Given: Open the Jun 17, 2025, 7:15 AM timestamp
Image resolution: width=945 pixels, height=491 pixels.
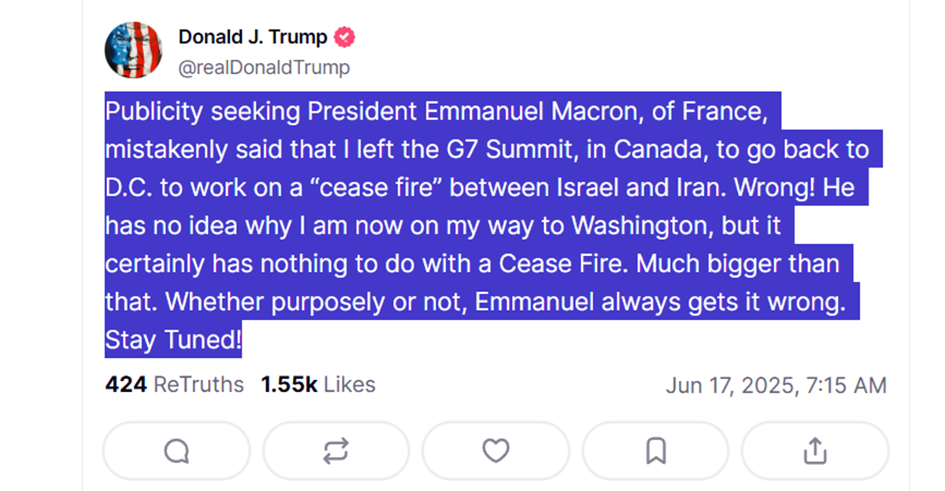Looking at the screenshot, I should [776, 386].
